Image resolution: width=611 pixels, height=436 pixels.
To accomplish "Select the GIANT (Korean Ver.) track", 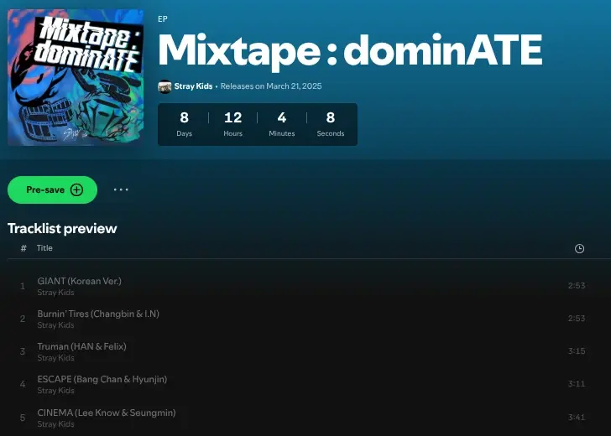I will pos(80,281).
